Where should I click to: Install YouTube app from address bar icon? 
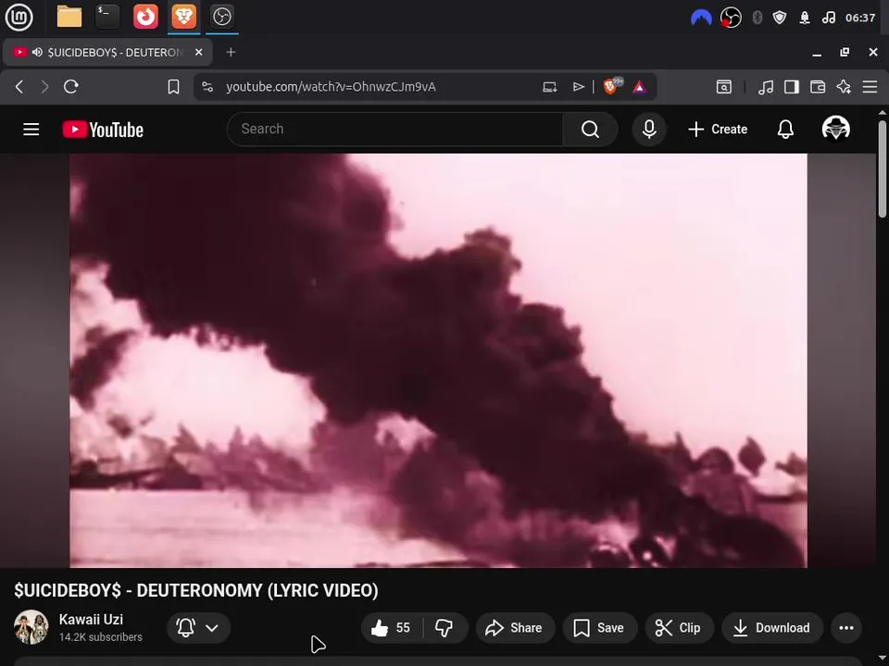pos(549,87)
